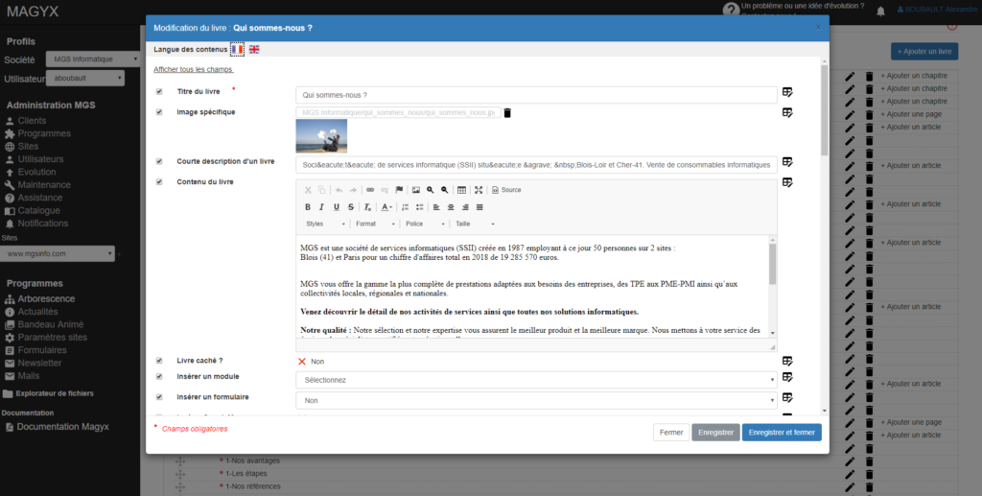
Task: Open Bandeau Animé in the sidebar
Action: click(50, 324)
